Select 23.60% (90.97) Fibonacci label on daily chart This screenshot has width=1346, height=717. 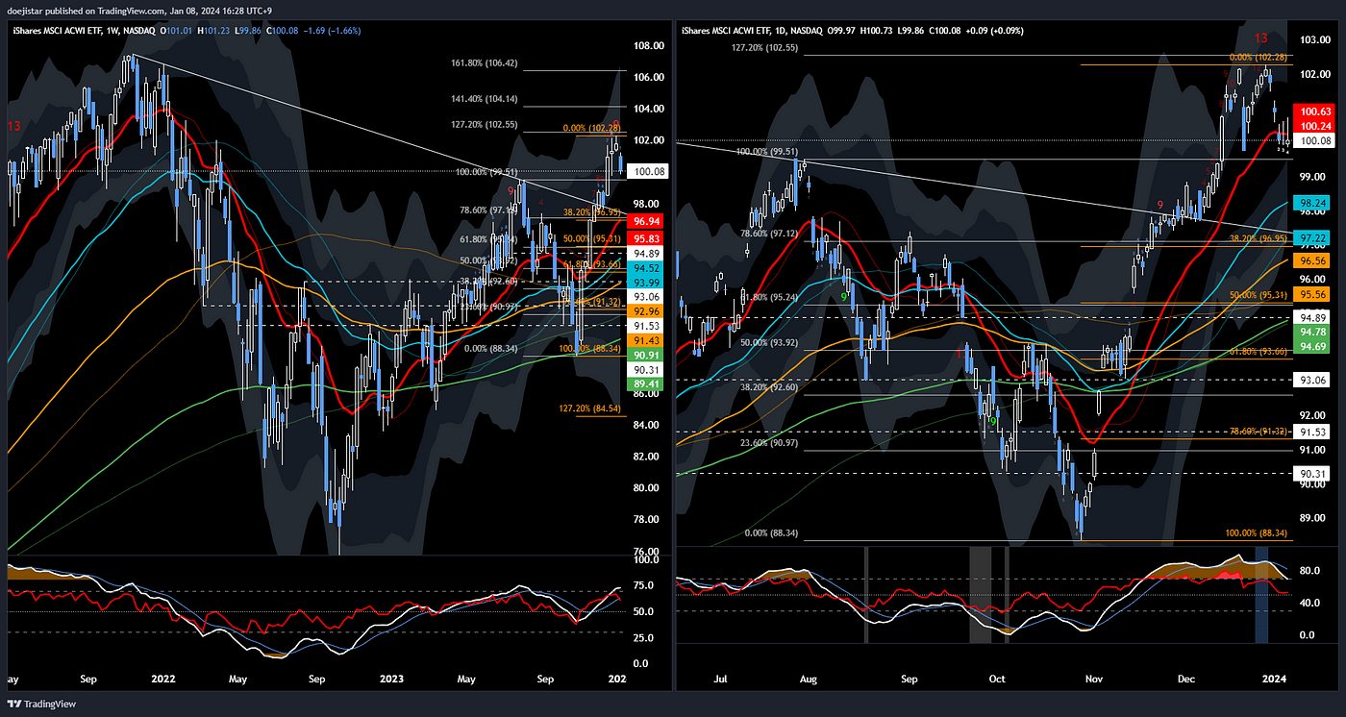tap(768, 442)
